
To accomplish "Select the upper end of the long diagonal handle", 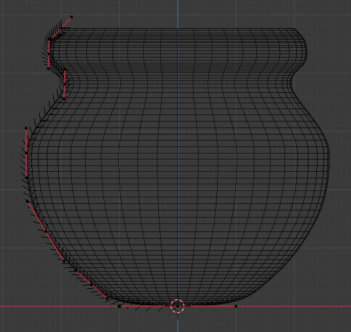I will [27, 201].
